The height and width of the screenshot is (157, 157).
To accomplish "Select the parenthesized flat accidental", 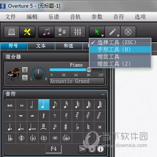I will (32, 138).
